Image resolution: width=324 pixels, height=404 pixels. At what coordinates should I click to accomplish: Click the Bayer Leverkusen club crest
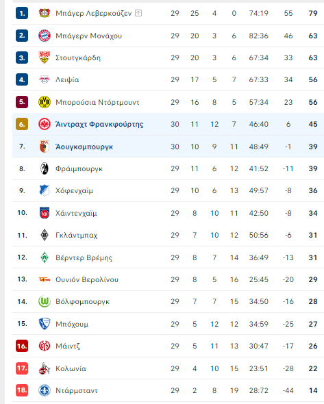(x=45, y=13)
